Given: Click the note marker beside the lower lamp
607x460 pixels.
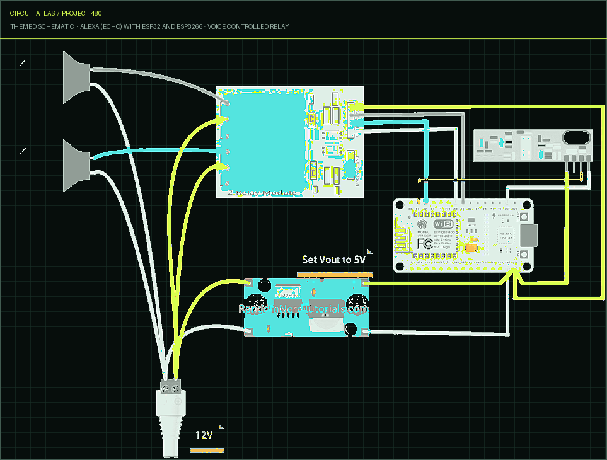Looking at the screenshot, I should point(23,151).
